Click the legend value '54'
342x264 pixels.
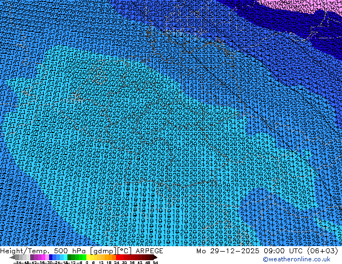tap(155, 262)
